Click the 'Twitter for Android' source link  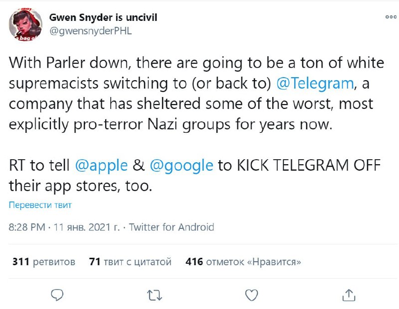(x=172, y=227)
